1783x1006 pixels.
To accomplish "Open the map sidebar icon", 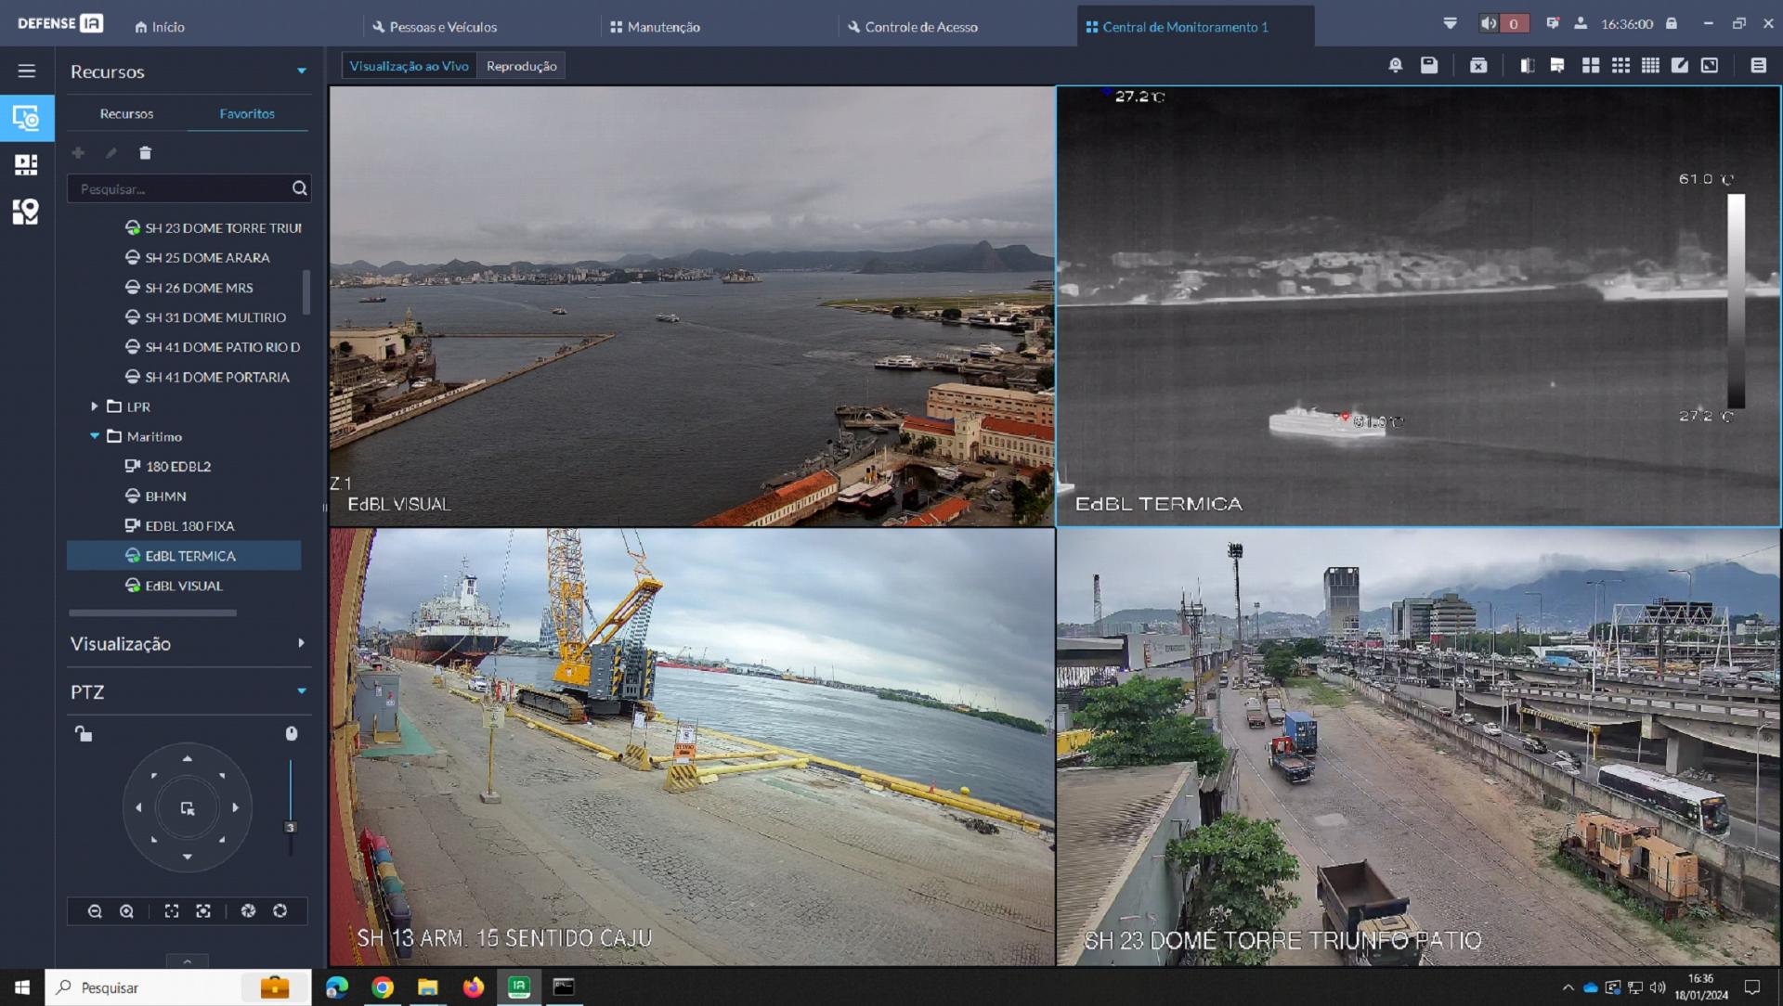I will point(26,212).
